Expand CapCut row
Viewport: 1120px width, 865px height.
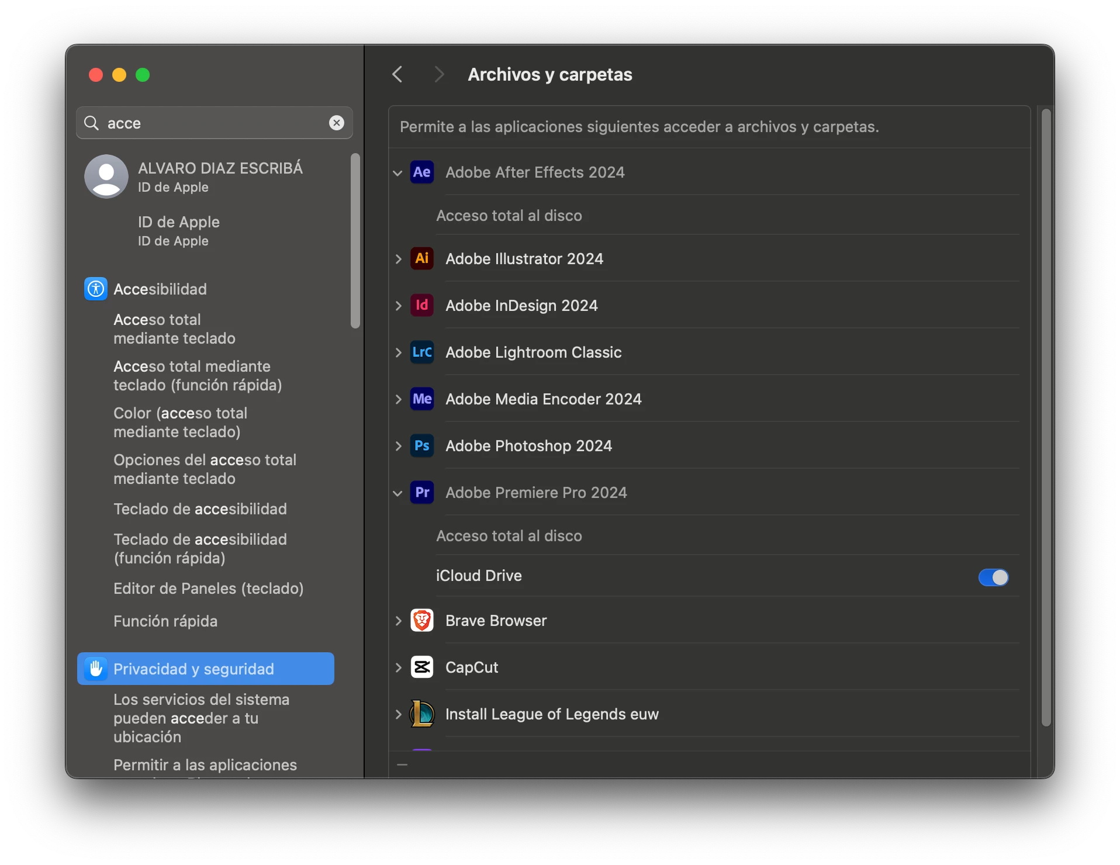tap(398, 667)
